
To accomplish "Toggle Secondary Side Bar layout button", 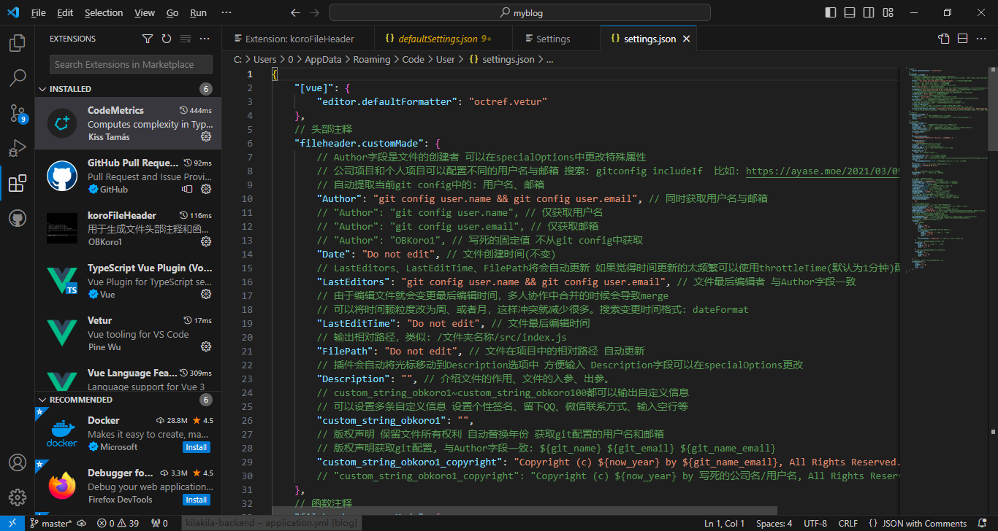I will [x=869, y=12].
